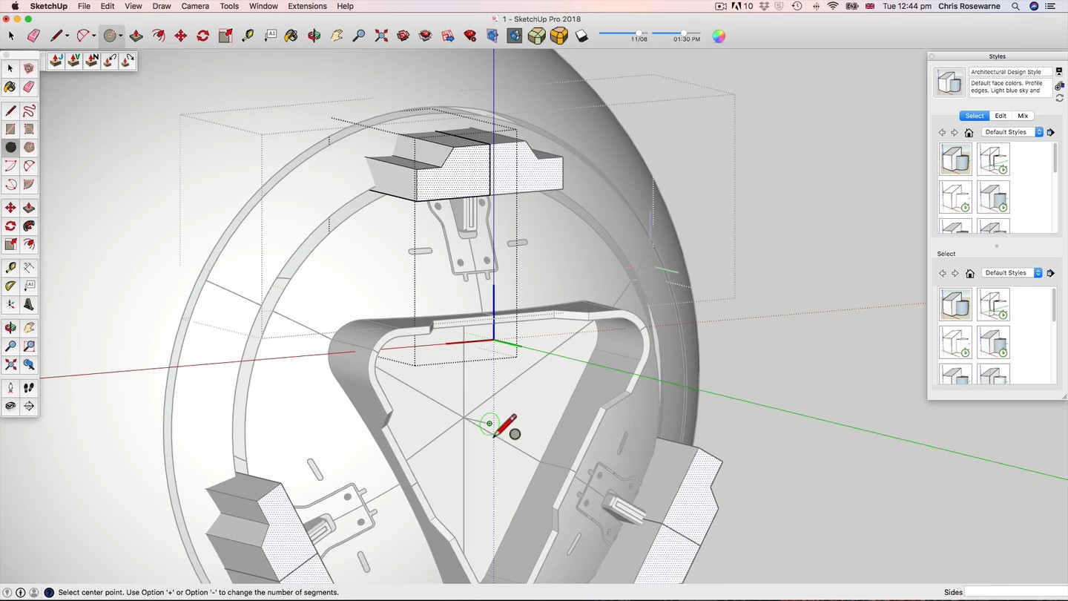Open the upper Default Styles dropdown
The image size is (1068, 601).
pos(1012,132)
